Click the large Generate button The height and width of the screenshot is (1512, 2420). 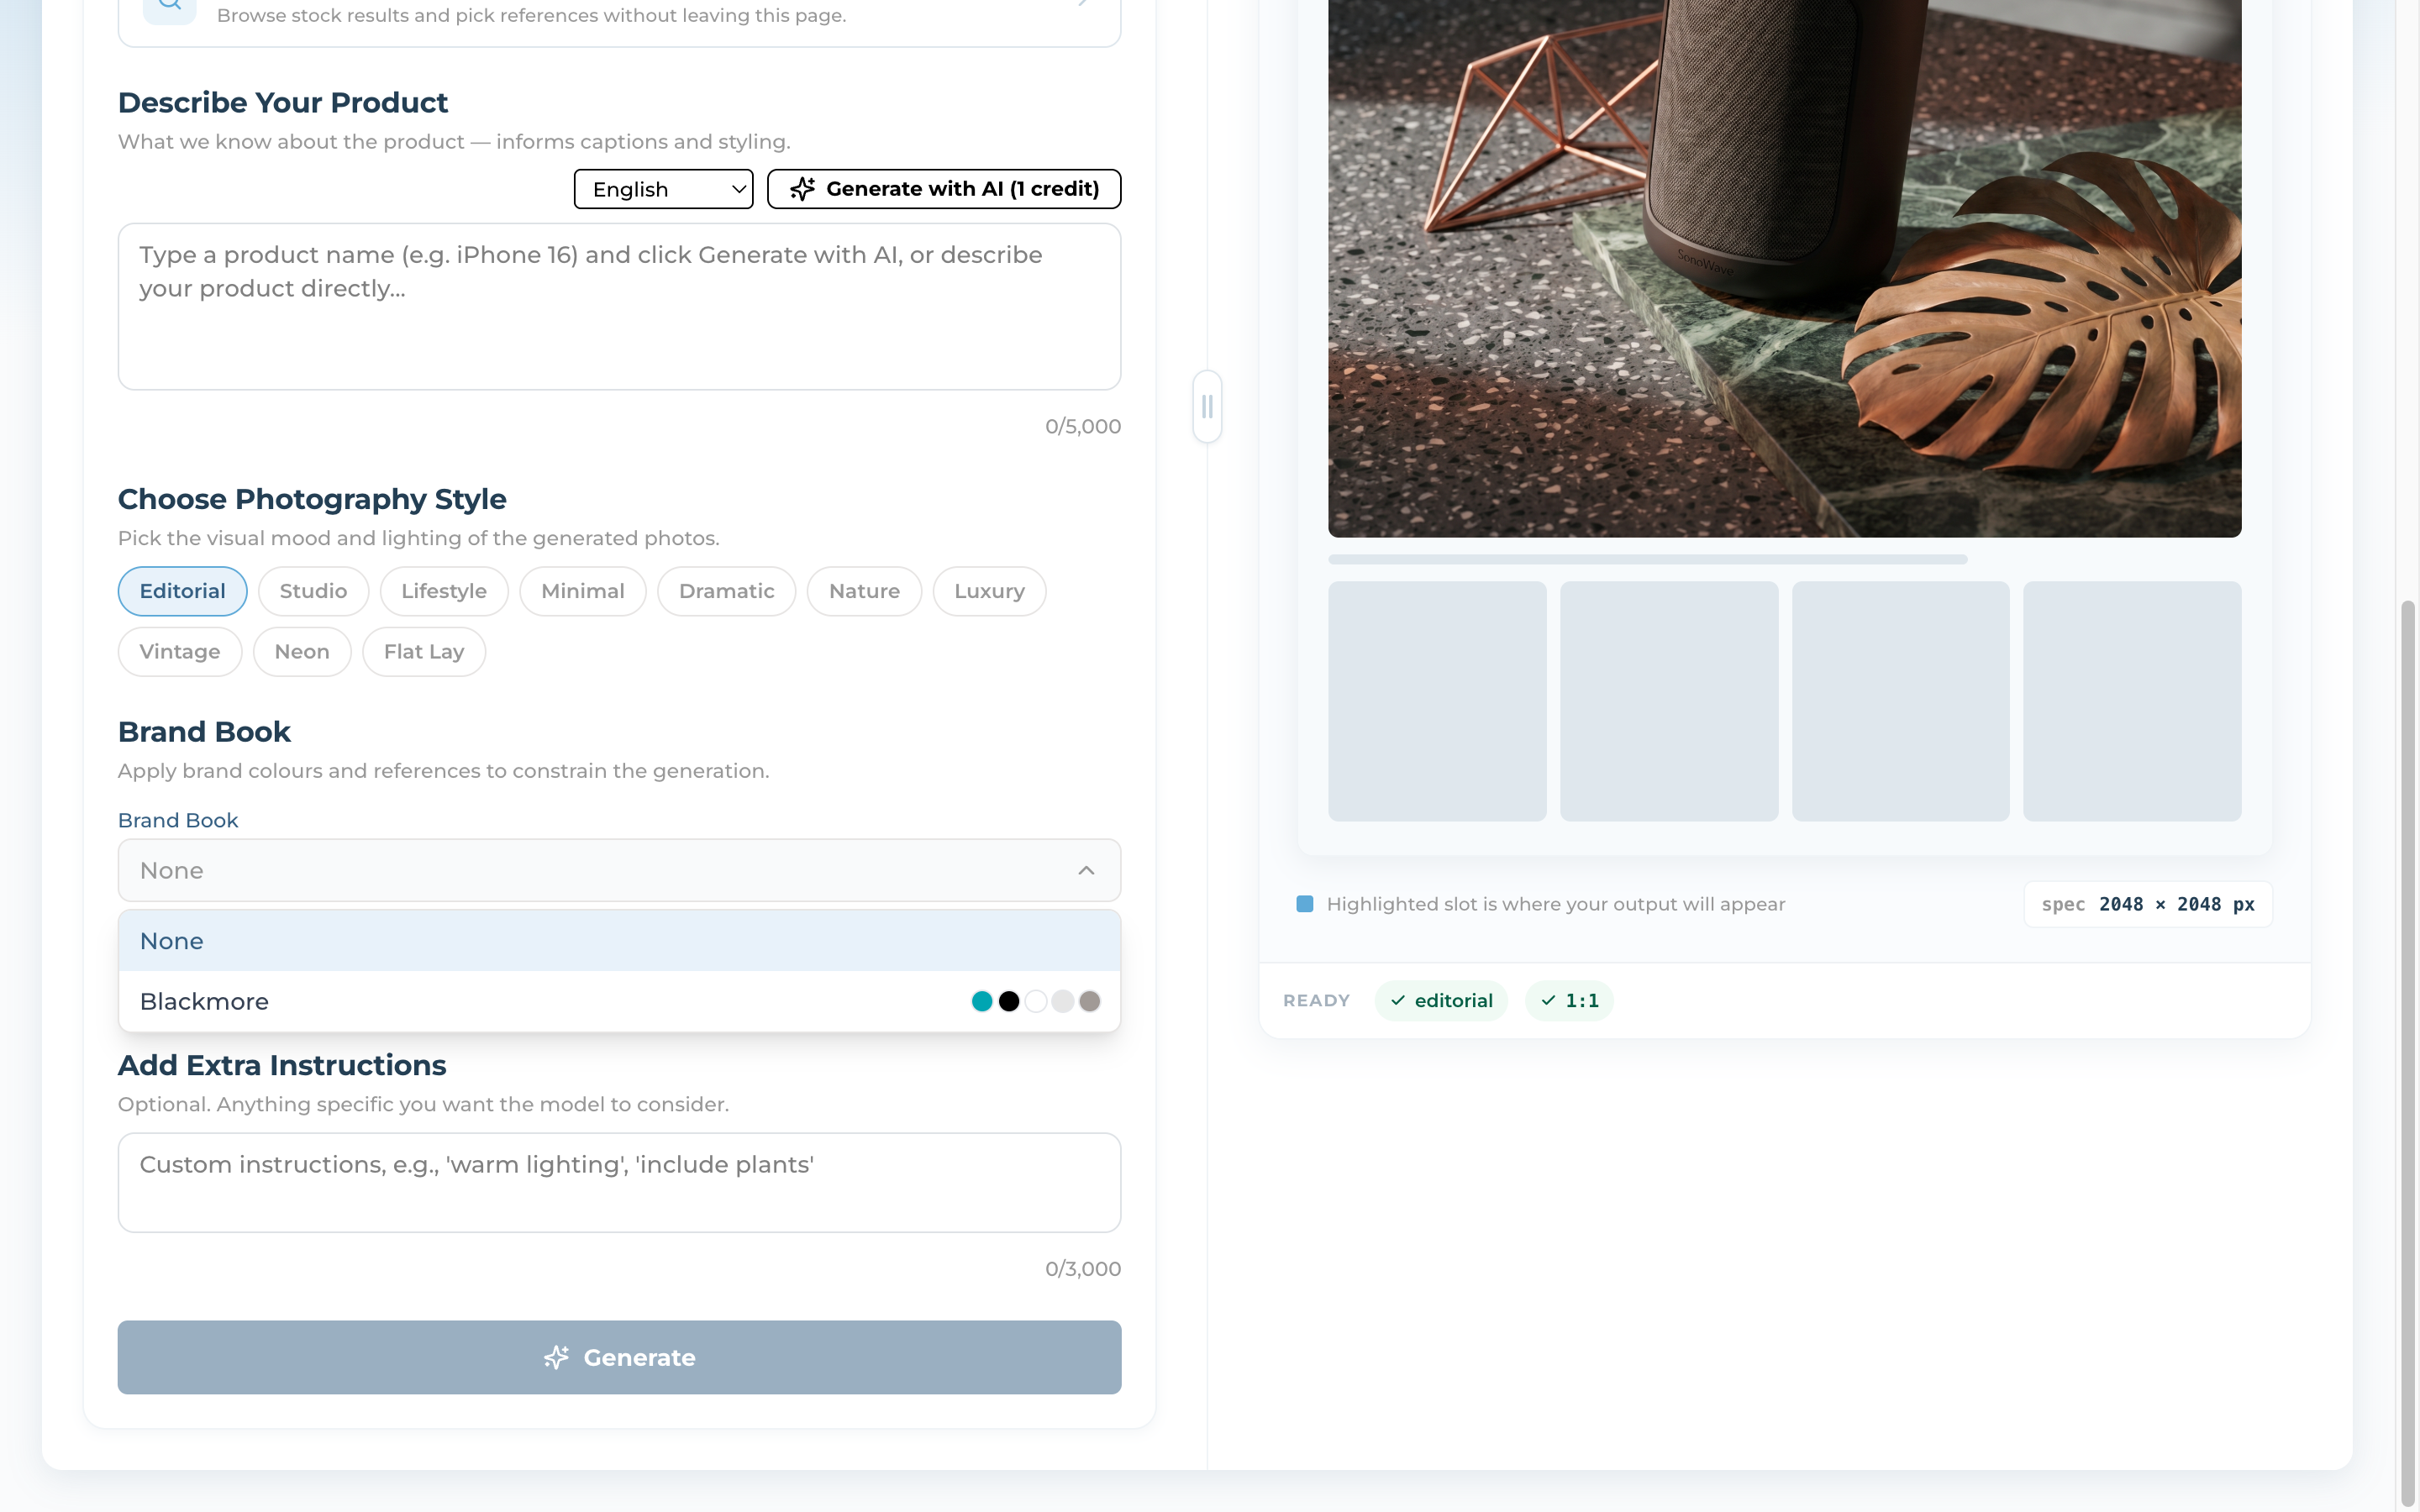tap(619, 1357)
